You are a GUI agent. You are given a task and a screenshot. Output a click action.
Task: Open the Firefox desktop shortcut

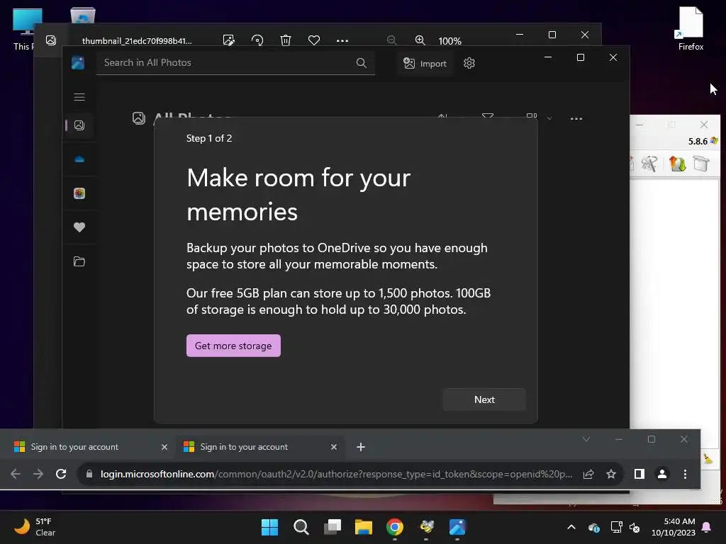691,28
